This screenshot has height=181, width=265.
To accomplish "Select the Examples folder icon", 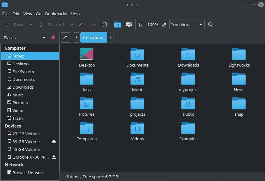I will pyautogui.click(x=188, y=128).
